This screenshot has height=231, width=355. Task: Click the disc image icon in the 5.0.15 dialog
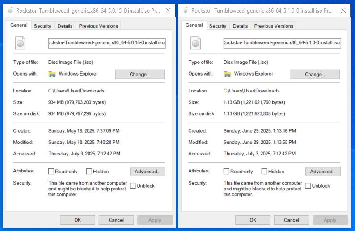20,43
